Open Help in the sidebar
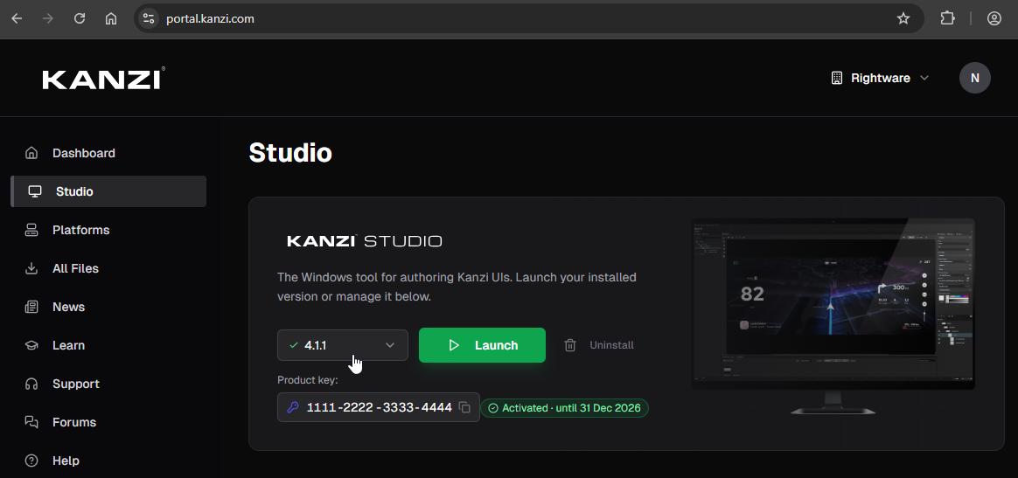The width and height of the screenshot is (1018, 478). 108,461
